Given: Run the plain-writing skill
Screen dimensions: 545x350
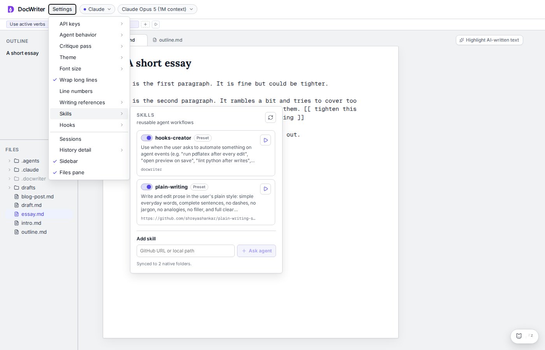Looking at the screenshot, I should click(265, 189).
